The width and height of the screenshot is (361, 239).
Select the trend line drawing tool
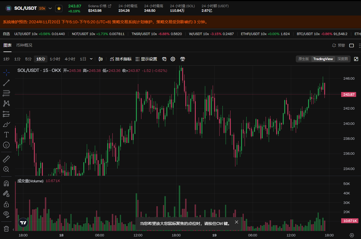coord(6,83)
